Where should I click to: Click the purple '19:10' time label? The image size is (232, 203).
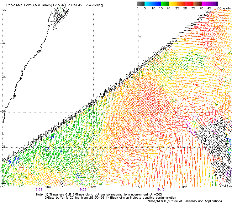pos(160,190)
